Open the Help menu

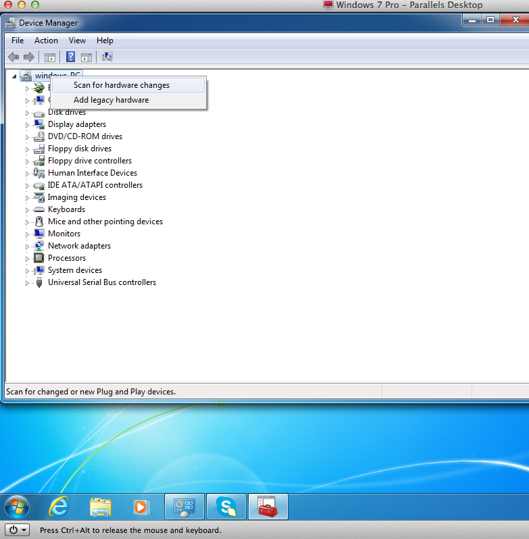point(105,41)
